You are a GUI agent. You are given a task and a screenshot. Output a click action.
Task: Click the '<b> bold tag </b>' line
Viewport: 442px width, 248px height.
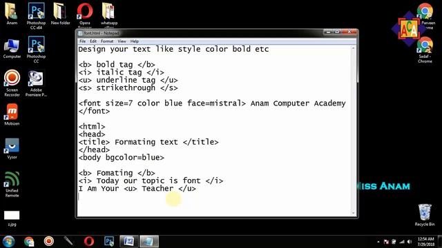pyautogui.click(x=117, y=65)
